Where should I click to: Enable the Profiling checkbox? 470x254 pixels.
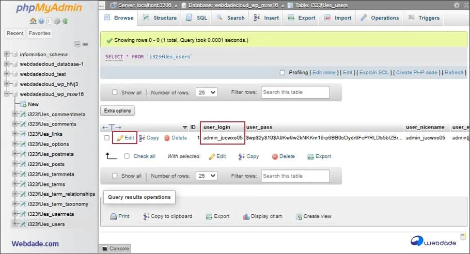(x=282, y=73)
